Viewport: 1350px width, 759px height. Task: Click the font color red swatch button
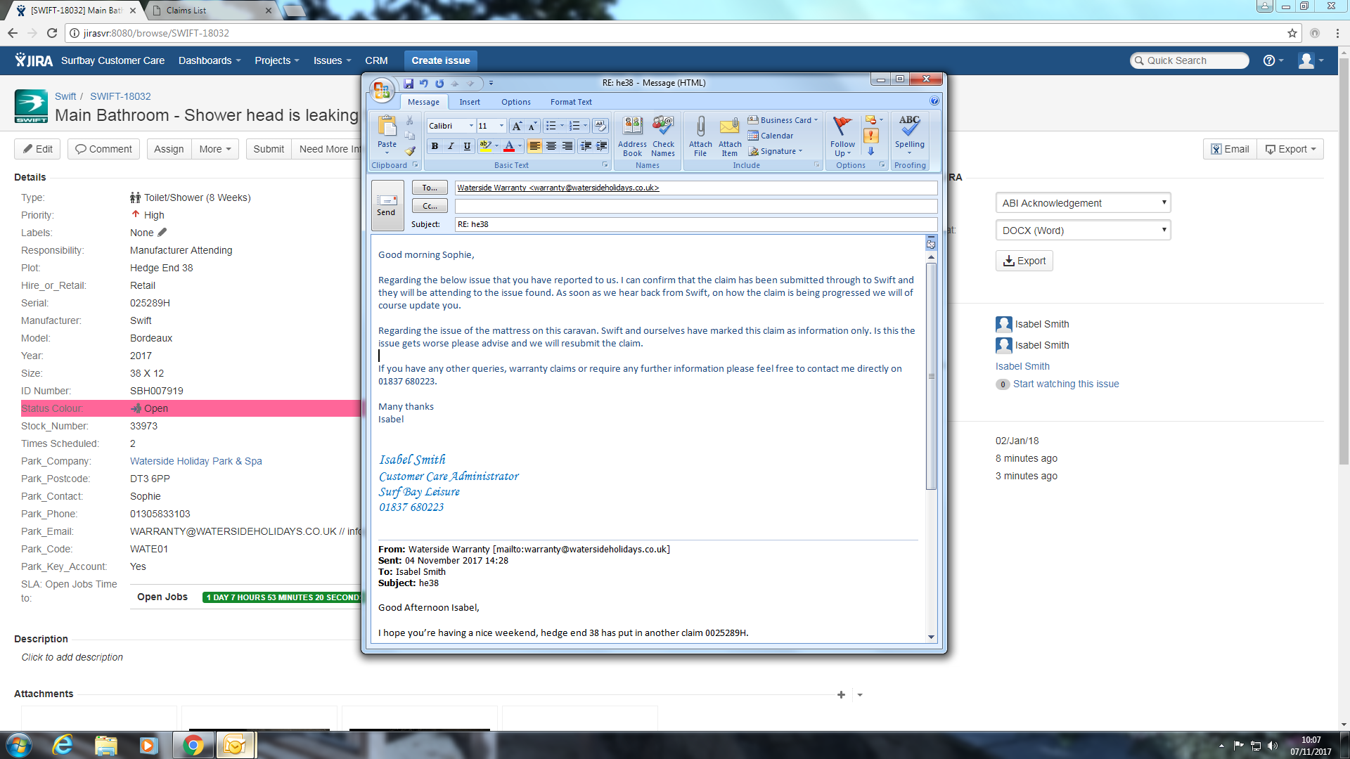click(x=509, y=146)
